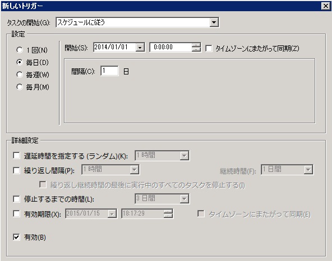Open the 継続時間(F) 1 日間 dropdown

coord(308,170)
